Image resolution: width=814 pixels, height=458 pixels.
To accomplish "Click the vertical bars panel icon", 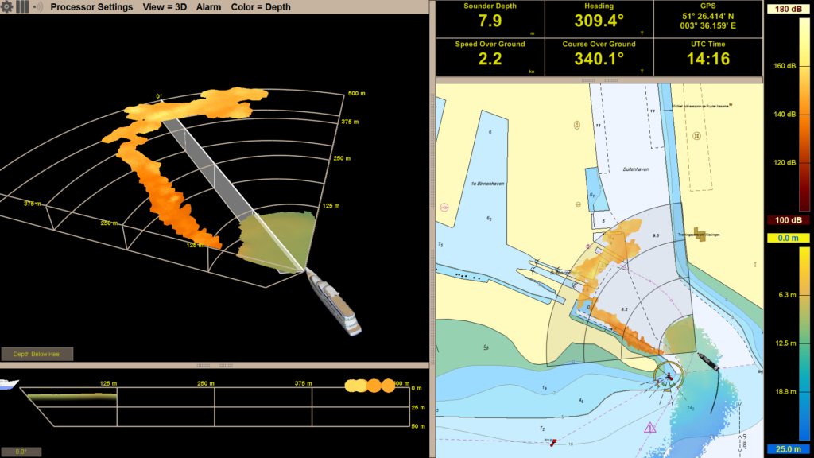I will (22, 7).
